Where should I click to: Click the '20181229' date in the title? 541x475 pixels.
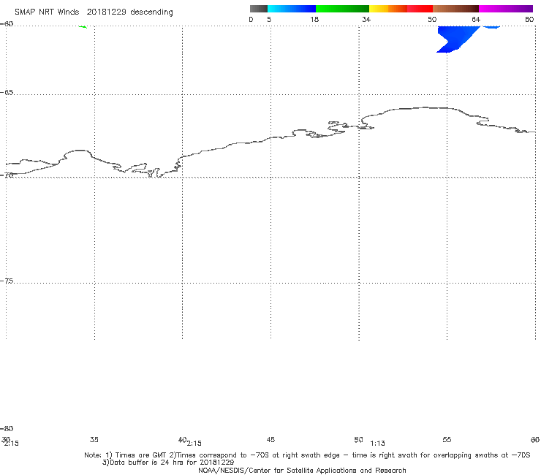click(106, 12)
